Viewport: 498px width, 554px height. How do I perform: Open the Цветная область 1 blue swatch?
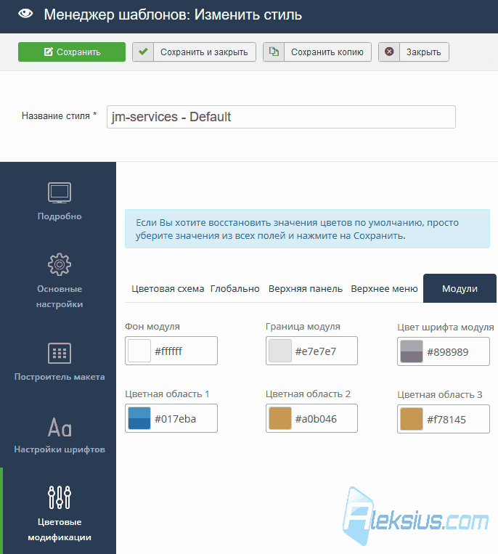pos(139,418)
